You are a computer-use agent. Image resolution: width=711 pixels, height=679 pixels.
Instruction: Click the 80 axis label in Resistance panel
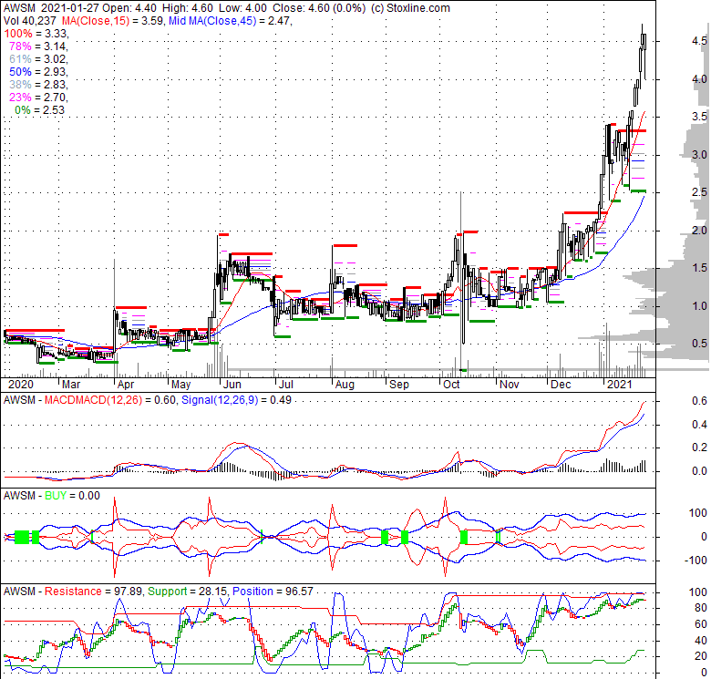(701, 608)
